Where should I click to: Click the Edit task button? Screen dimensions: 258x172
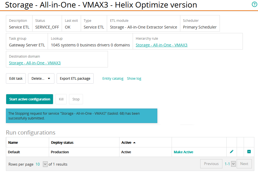pos(16,79)
